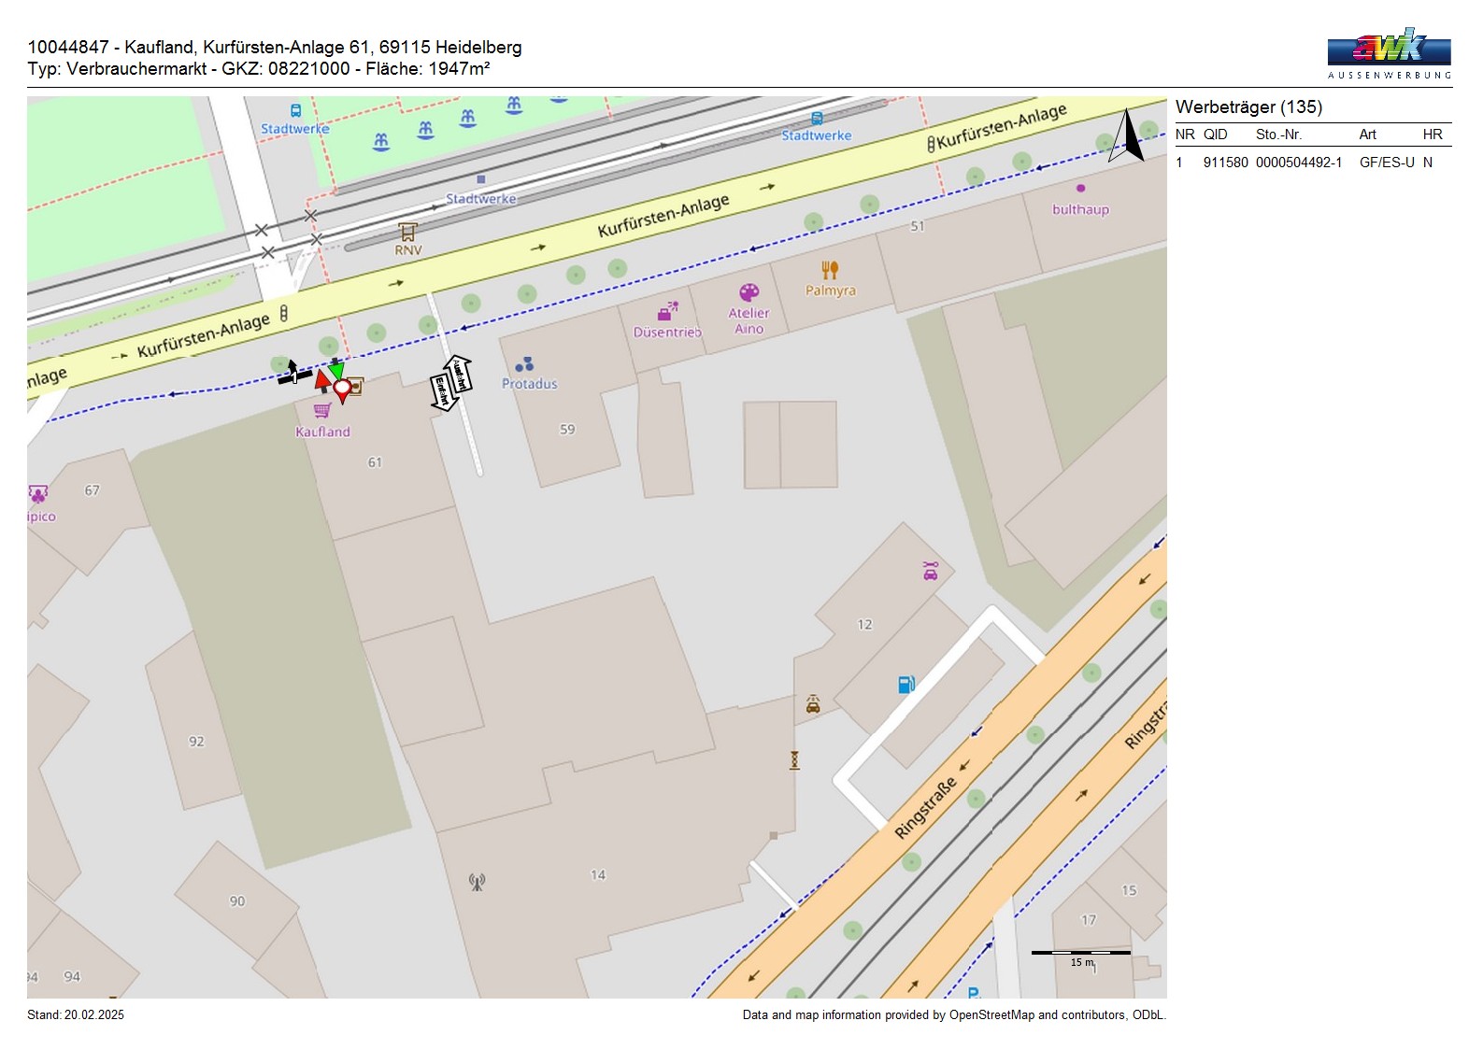1483x1049 pixels.
Task: Click the Sto.-Nr. column header
Action: pos(1278,135)
